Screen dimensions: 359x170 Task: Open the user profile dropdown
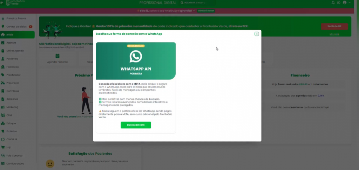coord(346,2)
